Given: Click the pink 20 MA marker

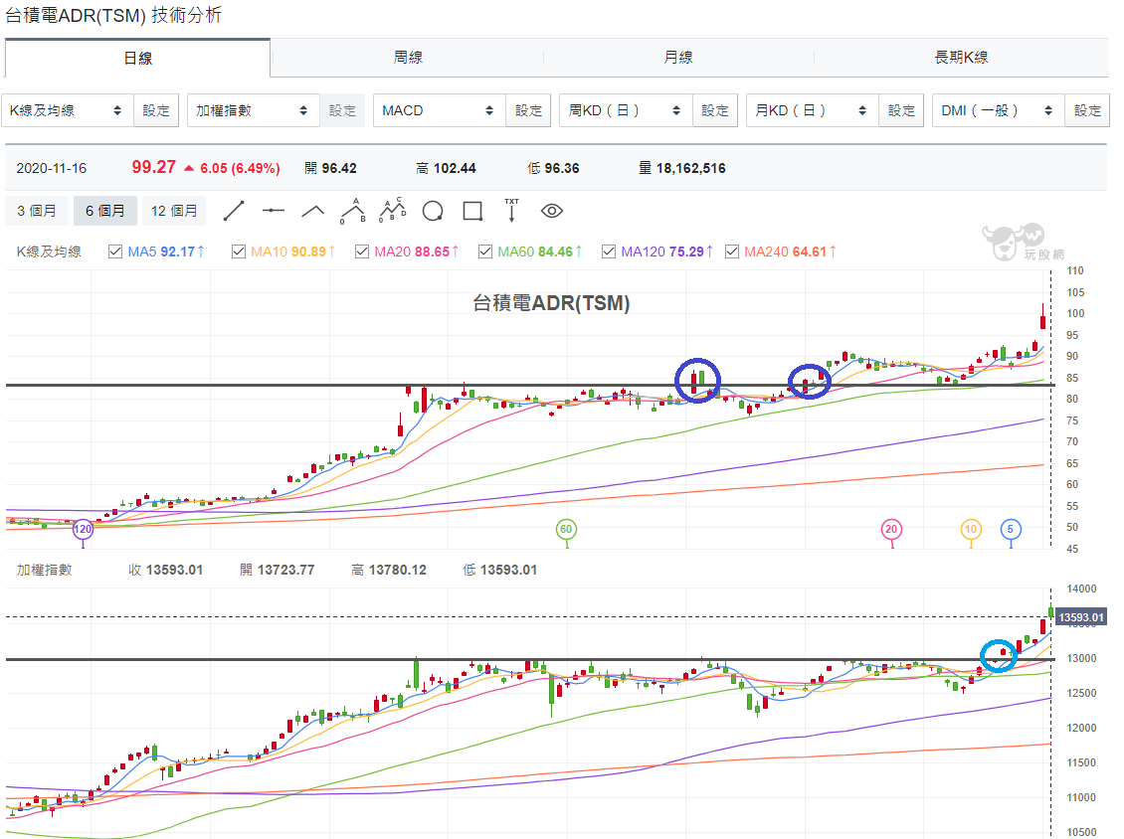Looking at the screenshot, I should tap(891, 530).
